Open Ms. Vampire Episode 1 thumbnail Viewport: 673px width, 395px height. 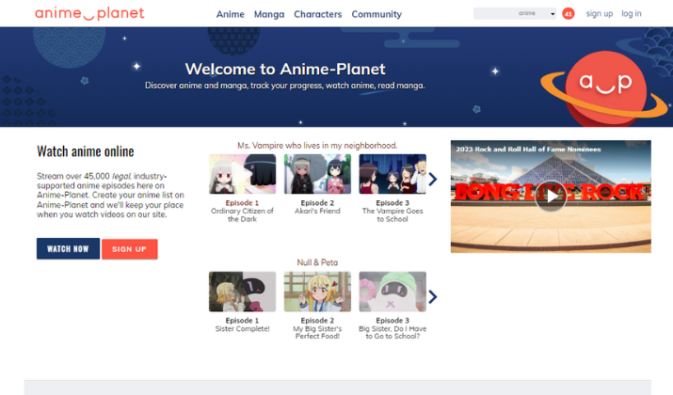243,174
